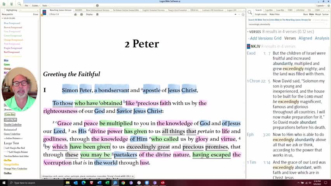The width and height of the screenshot is (331, 186).
Task: Click the NKJV book cover icon
Action: point(44,12)
